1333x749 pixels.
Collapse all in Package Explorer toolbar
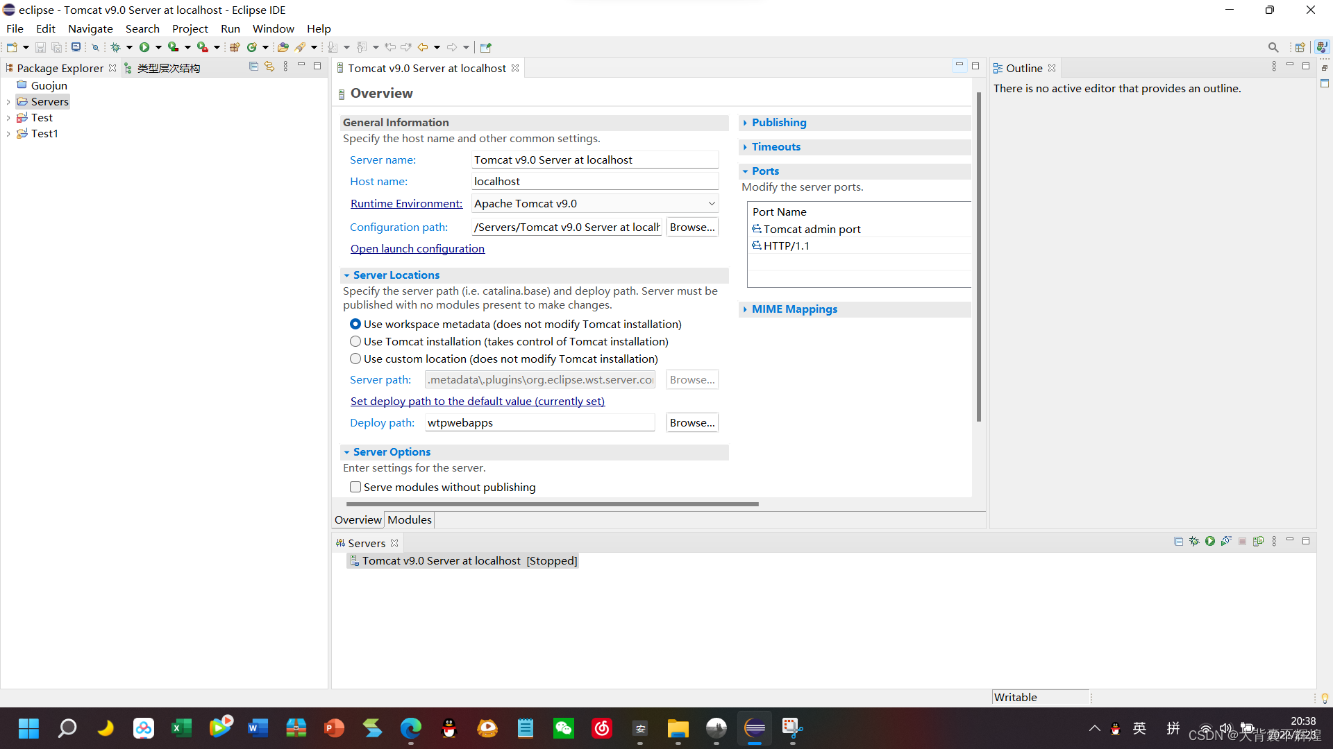253,67
